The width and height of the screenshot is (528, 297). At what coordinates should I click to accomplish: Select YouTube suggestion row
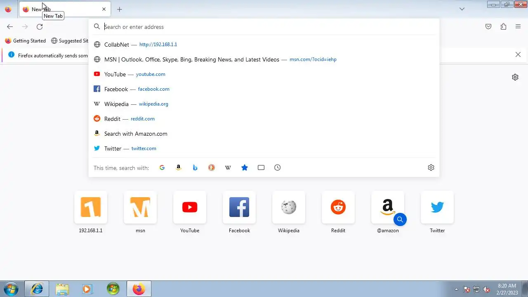point(264,74)
